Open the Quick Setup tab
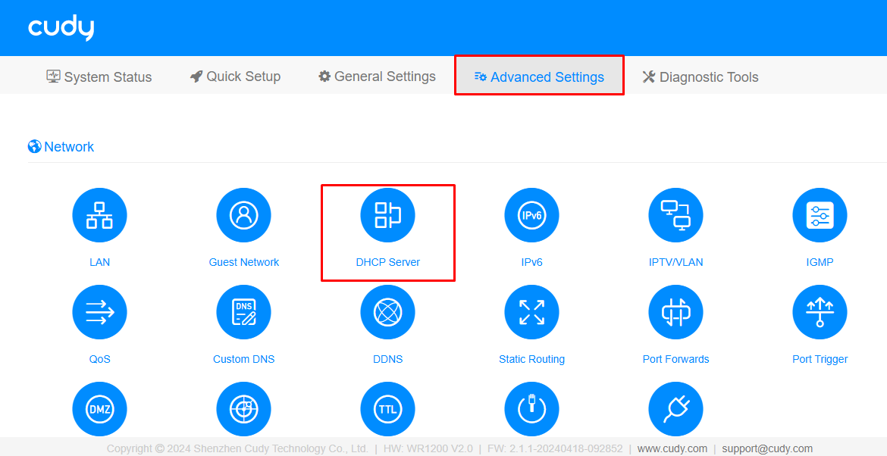The height and width of the screenshot is (456, 887). (235, 77)
